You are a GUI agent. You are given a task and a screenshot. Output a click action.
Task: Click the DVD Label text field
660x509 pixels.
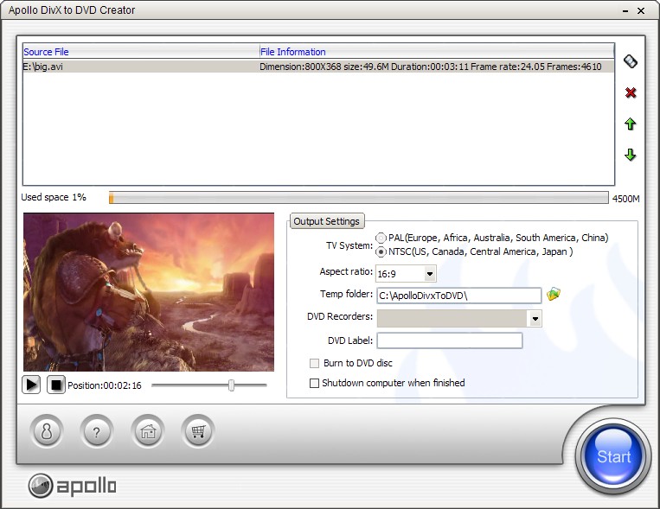click(x=449, y=340)
